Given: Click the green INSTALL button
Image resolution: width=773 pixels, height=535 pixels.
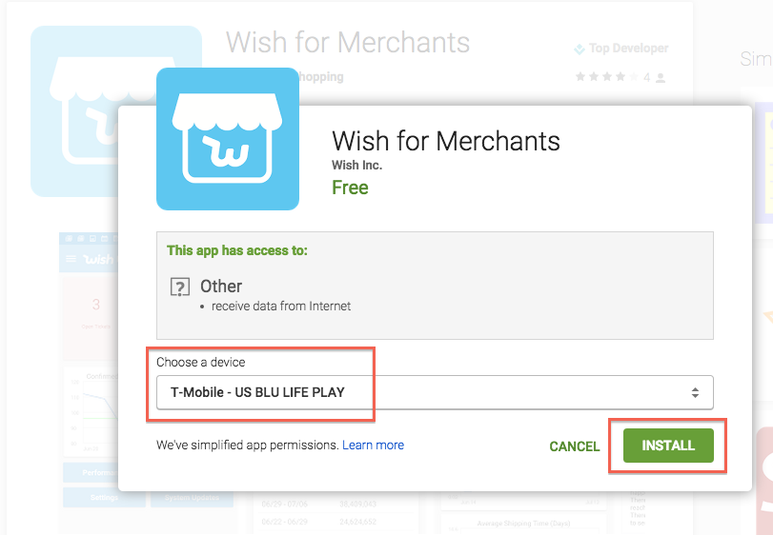Looking at the screenshot, I should click(x=668, y=446).
